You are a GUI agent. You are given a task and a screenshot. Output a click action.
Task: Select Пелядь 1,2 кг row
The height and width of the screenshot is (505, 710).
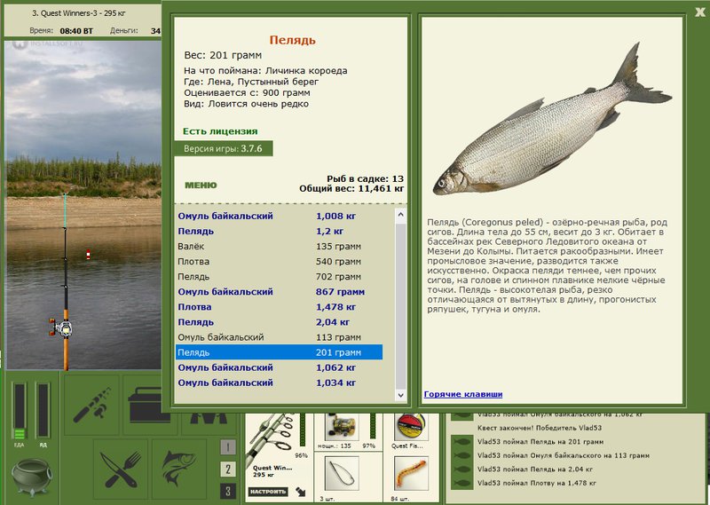pos(279,231)
